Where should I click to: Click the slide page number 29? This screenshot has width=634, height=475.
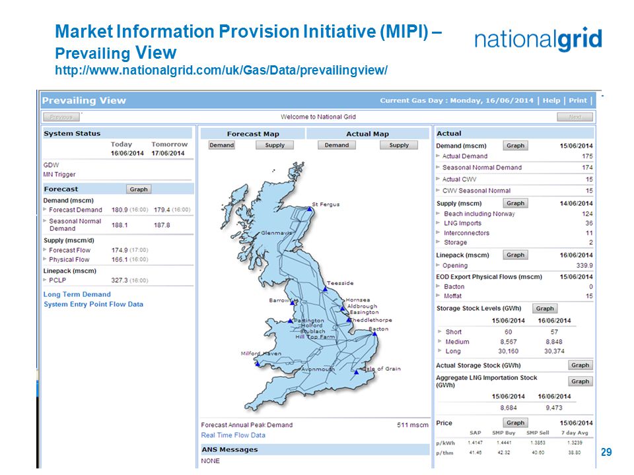click(606, 452)
